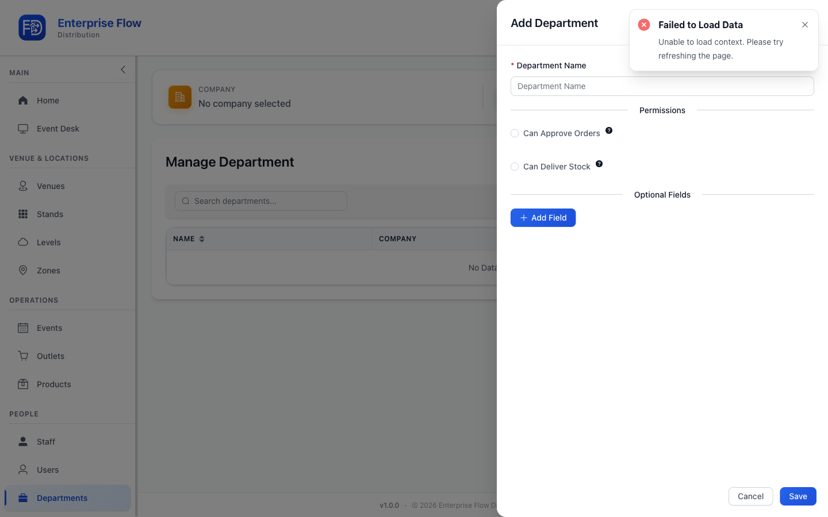
Task: Click the Products box icon
Action: tap(23, 384)
